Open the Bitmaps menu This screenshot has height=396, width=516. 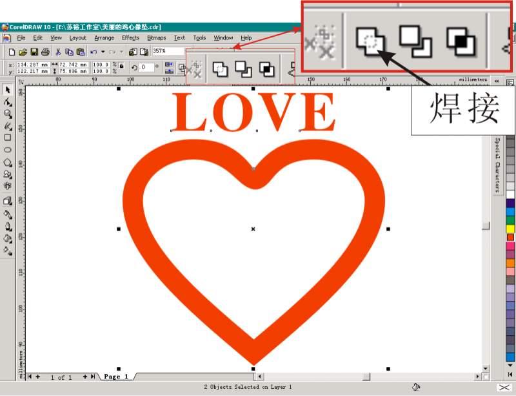click(x=157, y=38)
